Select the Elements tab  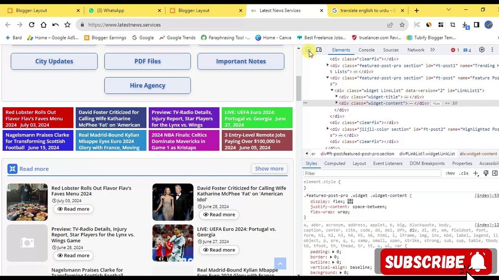tap(341, 50)
